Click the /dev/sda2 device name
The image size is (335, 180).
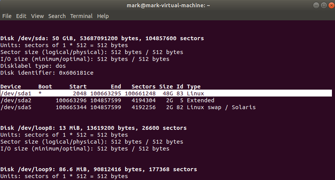[x=16, y=100]
